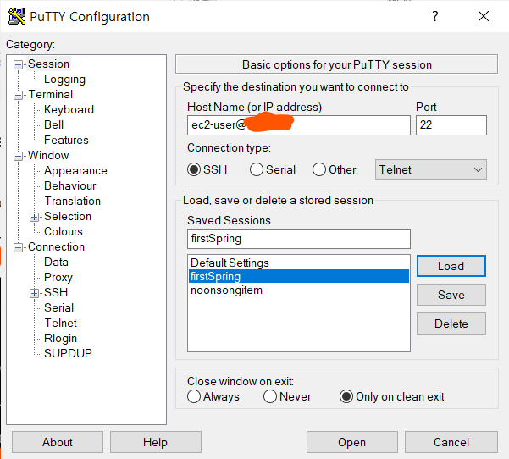Click the question mark help button
Viewport: 509px width, 459px height.
[435, 16]
